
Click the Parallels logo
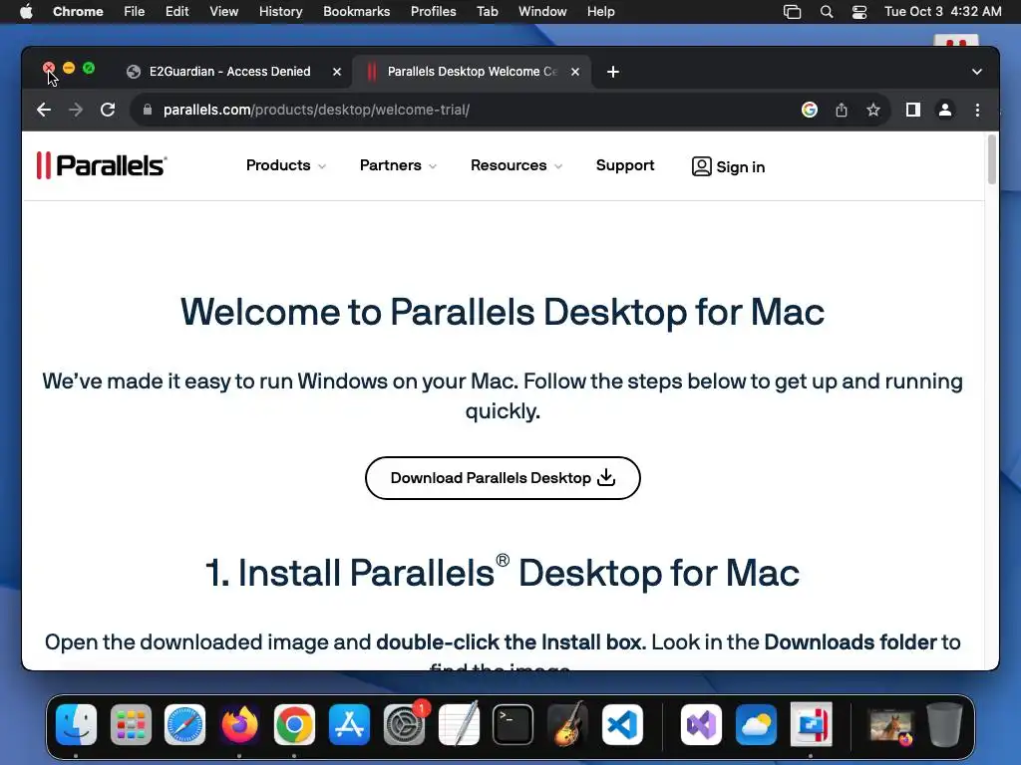click(x=102, y=165)
